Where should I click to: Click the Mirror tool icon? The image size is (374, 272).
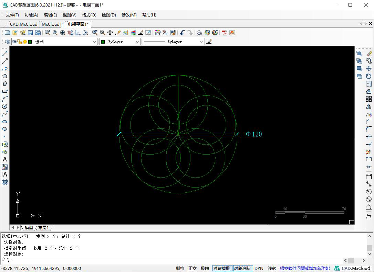pyautogui.click(x=369, y=106)
